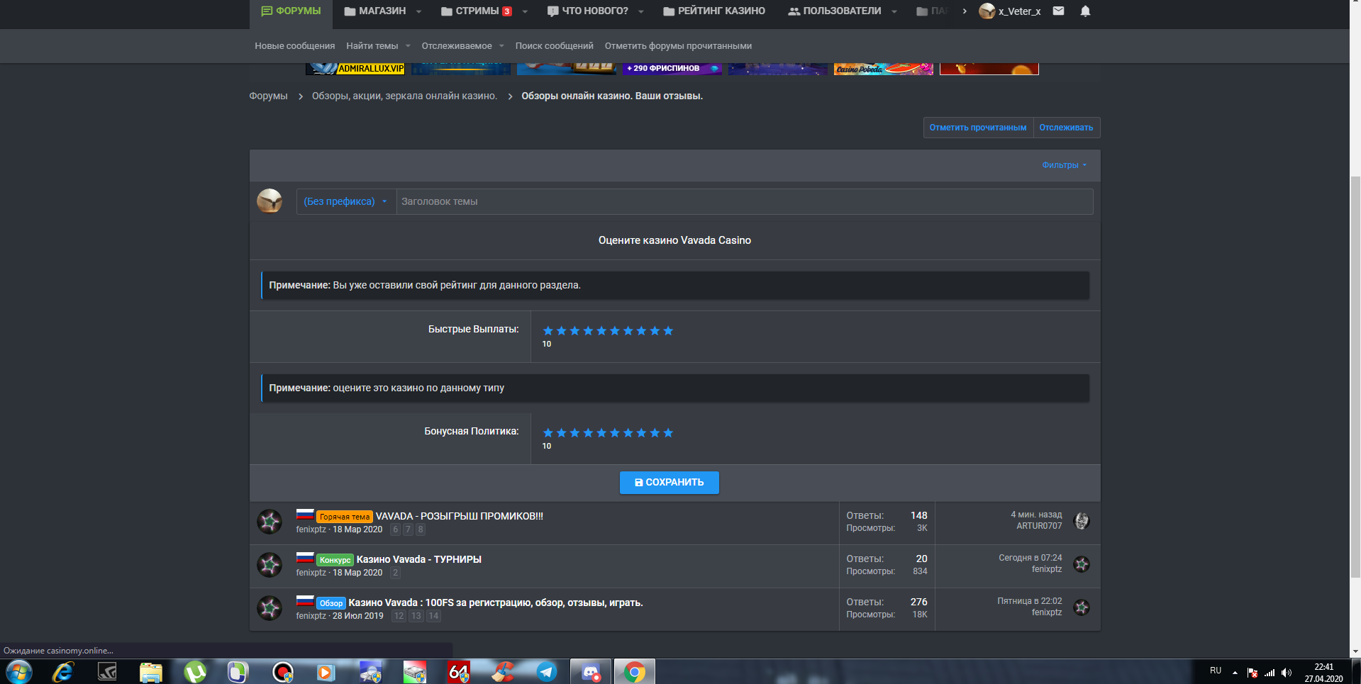
Task: Go to page 14 of 100FS thread
Action: tap(433, 616)
